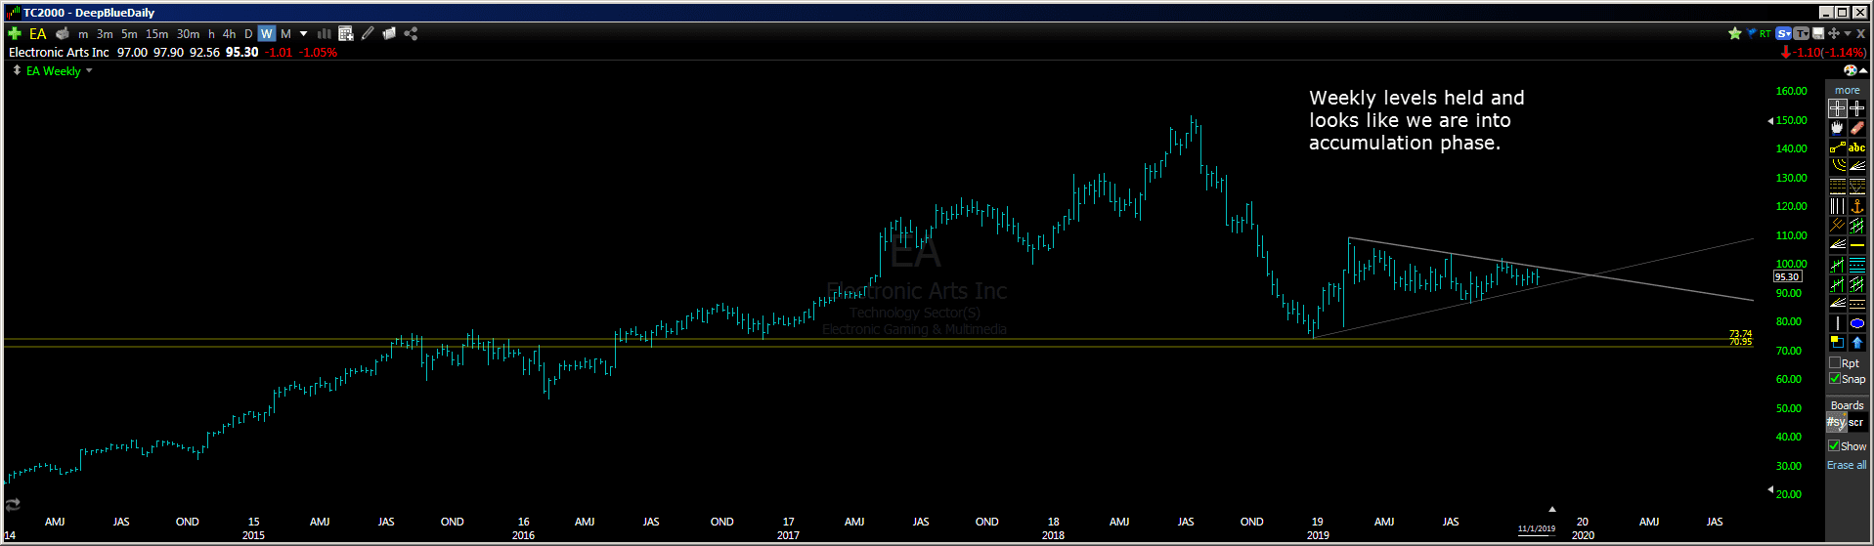
Task: Click the green star favorite icon
Action: tap(1735, 33)
